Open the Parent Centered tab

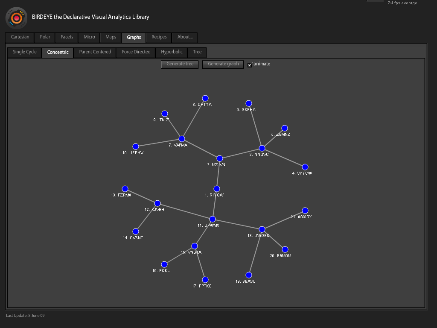[x=95, y=52]
